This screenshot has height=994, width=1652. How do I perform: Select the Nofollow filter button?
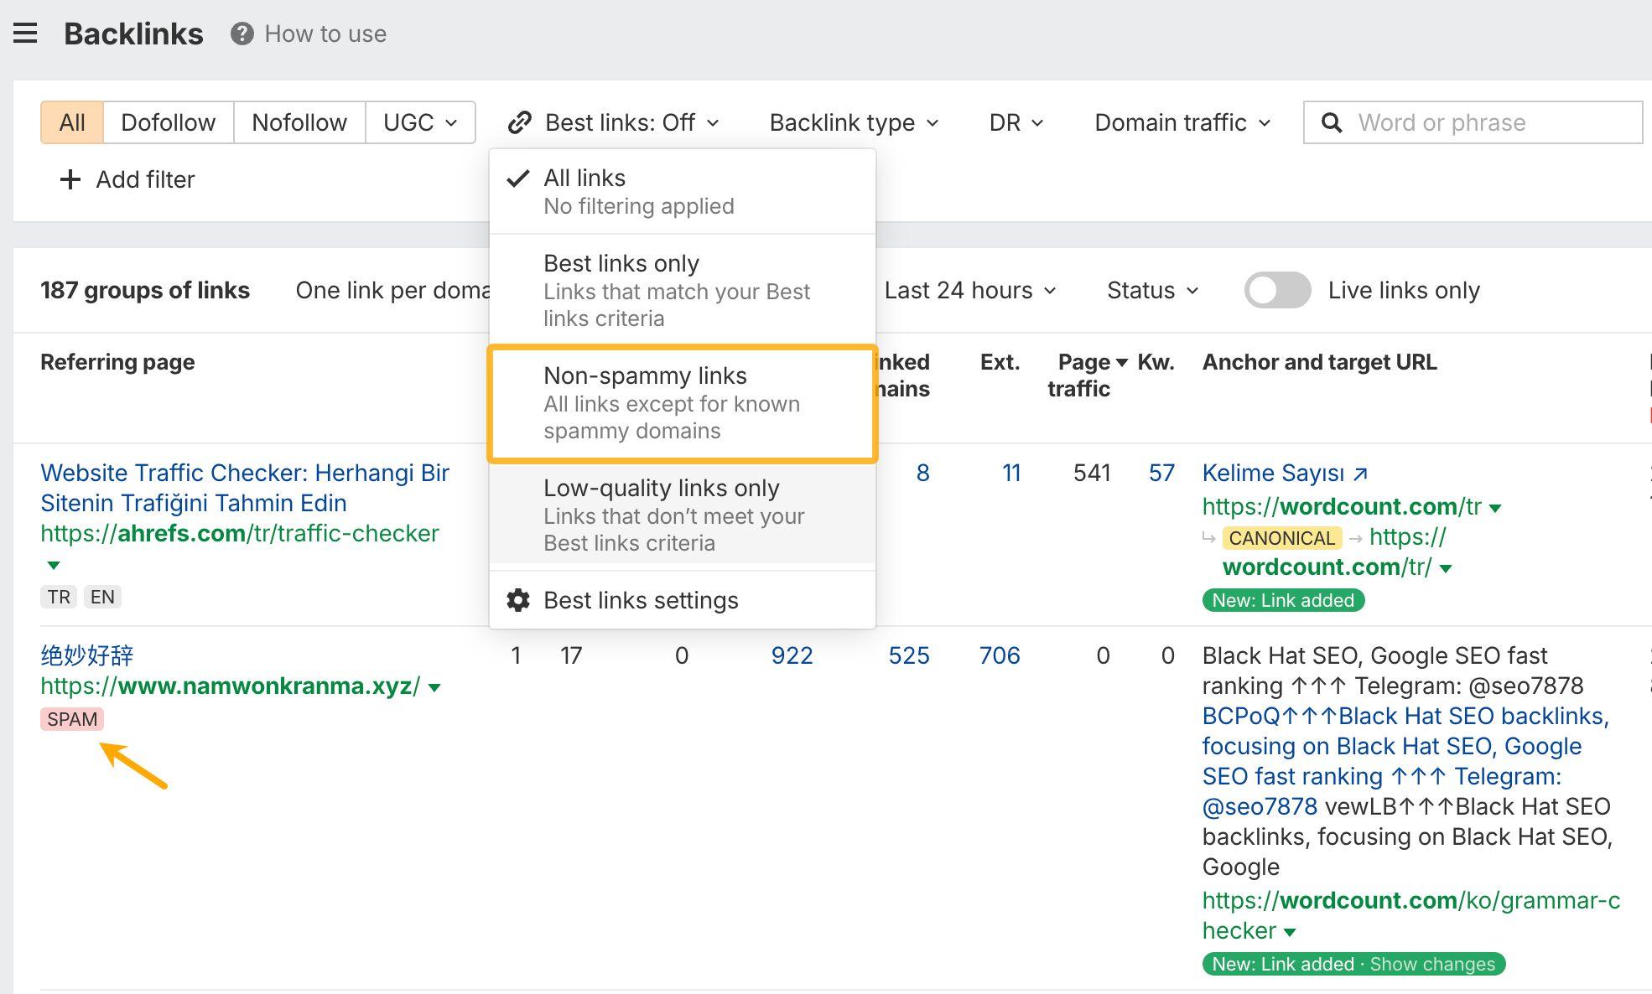[299, 122]
